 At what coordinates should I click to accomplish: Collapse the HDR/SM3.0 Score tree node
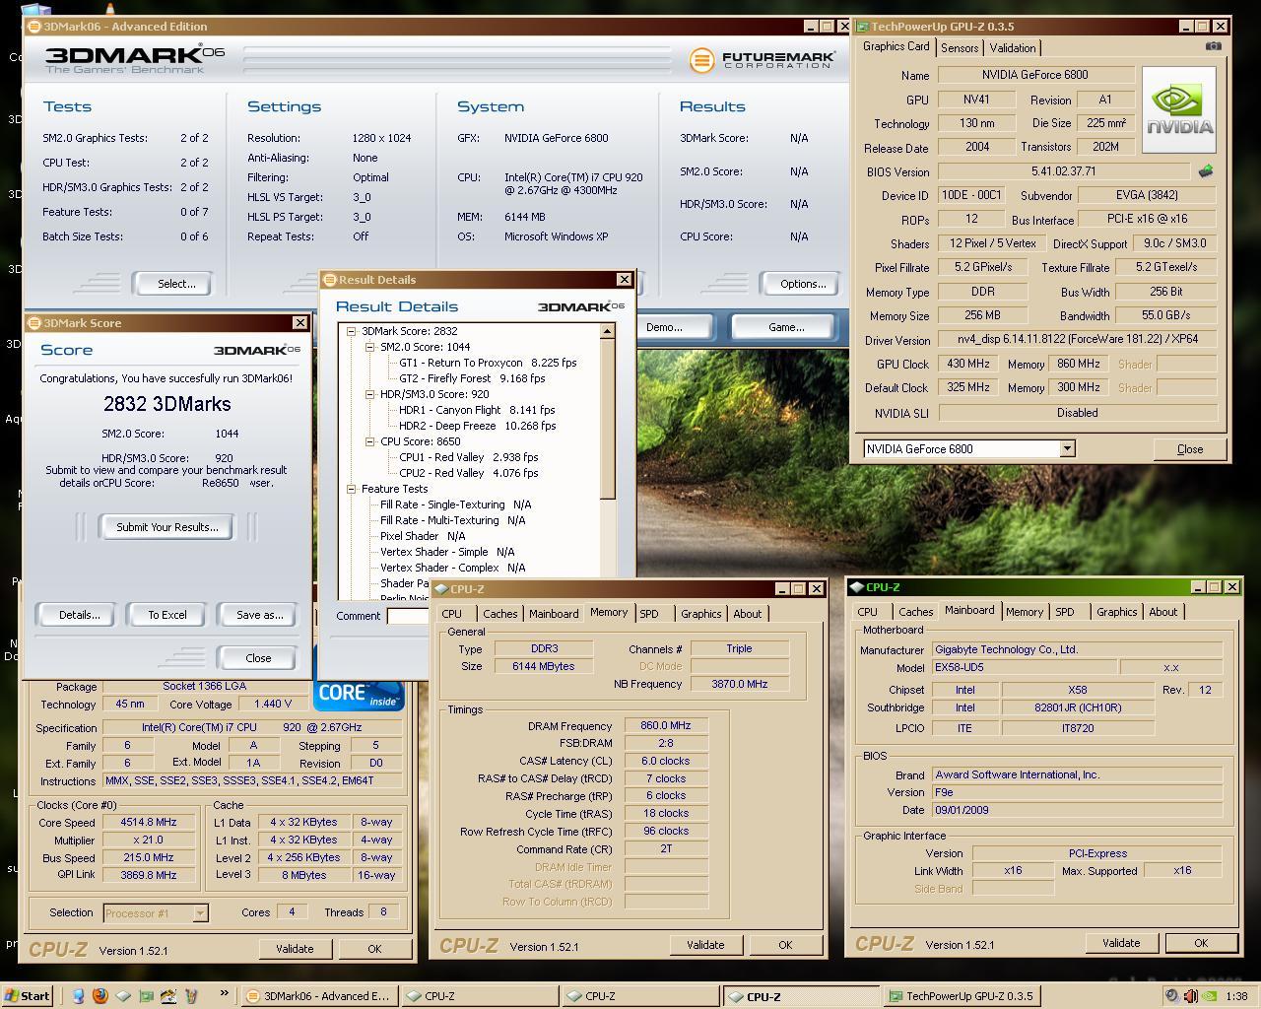370,394
